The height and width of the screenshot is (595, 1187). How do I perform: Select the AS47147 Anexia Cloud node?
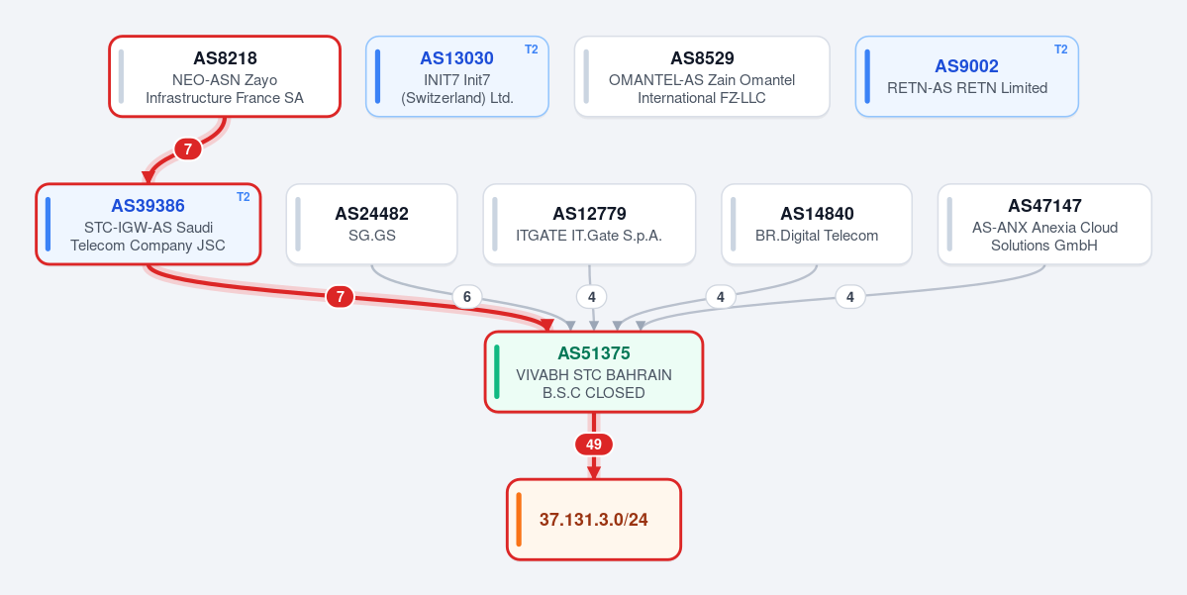1044,224
